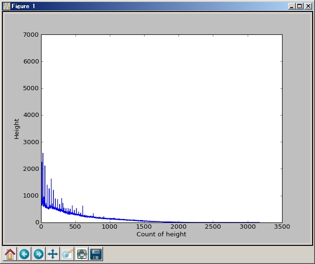Click the Figure 1 window system icon
The image size is (315, 264).
click(6, 6)
